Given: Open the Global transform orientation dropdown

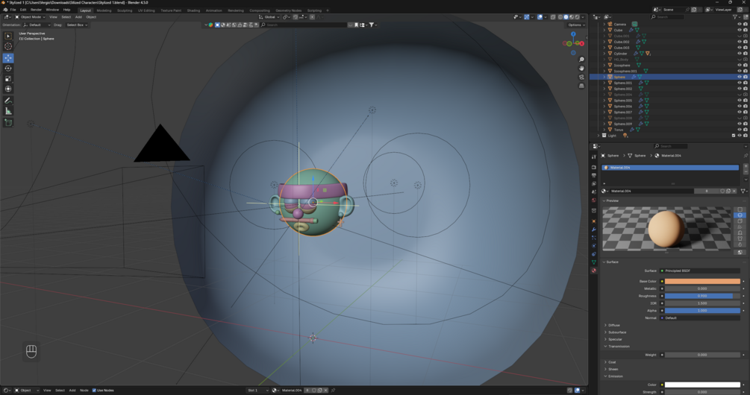Looking at the screenshot, I should [269, 17].
